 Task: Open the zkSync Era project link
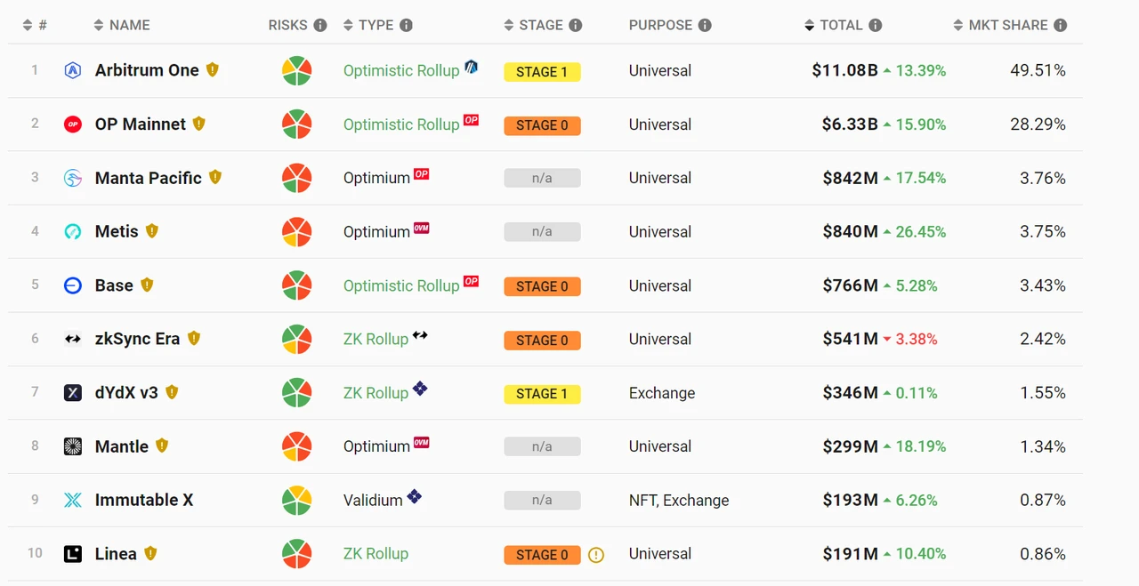click(x=138, y=339)
